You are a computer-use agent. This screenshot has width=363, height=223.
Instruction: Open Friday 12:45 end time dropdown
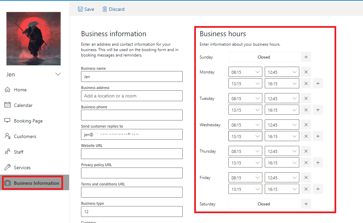(x=282, y=177)
